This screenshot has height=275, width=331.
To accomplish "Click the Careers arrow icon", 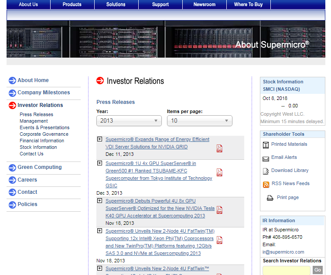I will (12, 180).
